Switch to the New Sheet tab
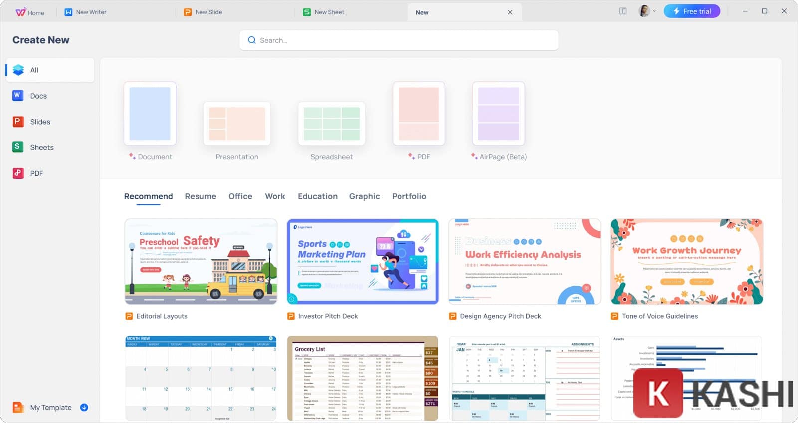This screenshot has width=798, height=423. [324, 12]
